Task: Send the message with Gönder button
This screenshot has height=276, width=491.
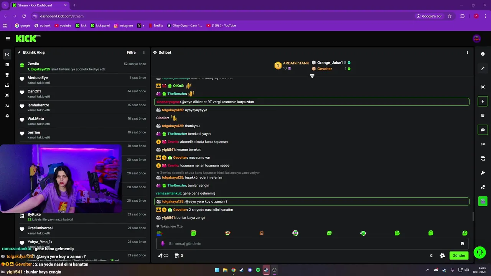Action: coord(459,256)
